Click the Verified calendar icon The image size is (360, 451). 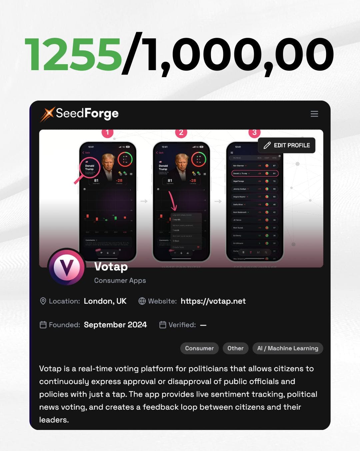coord(163,325)
